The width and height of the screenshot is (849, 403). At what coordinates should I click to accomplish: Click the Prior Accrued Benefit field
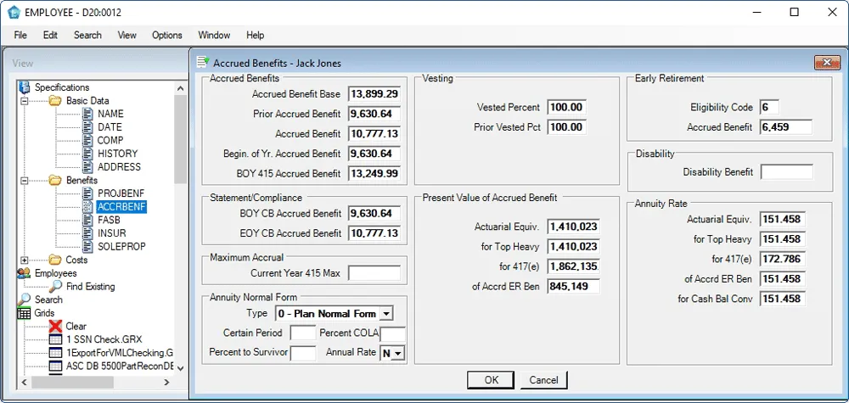(x=374, y=115)
